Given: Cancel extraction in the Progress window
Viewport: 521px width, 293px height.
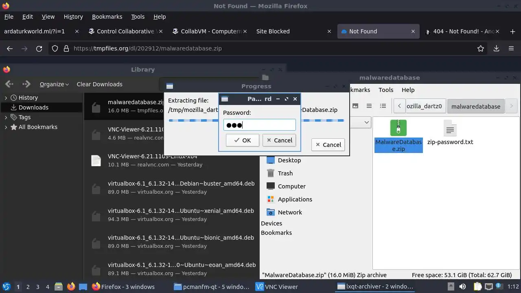Looking at the screenshot, I should 328,144.
